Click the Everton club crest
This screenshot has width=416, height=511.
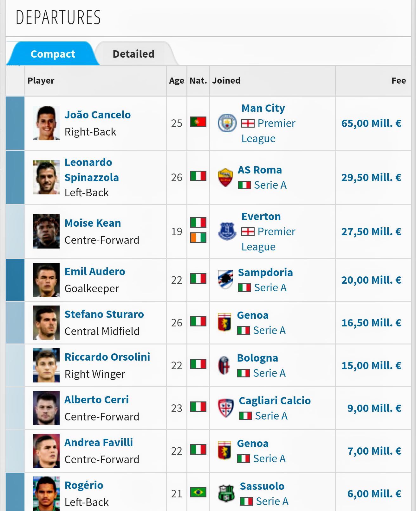227,231
